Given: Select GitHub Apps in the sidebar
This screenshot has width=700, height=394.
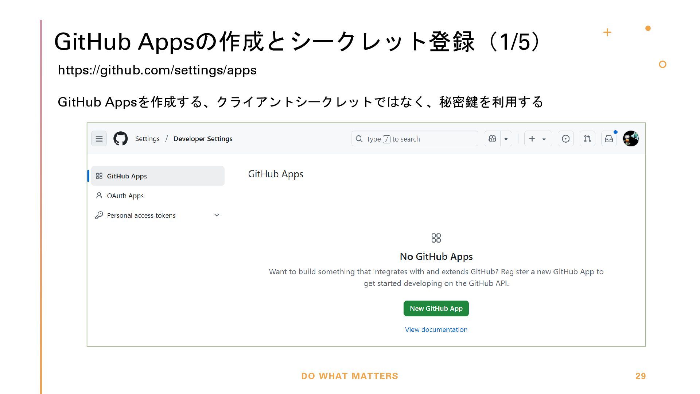Looking at the screenshot, I should pos(158,176).
